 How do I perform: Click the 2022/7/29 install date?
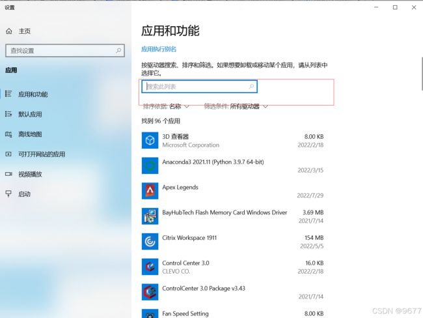[x=310, y=195]
